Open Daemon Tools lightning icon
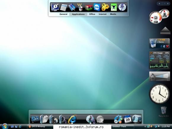172x129 pixels. tap(122, 7)
